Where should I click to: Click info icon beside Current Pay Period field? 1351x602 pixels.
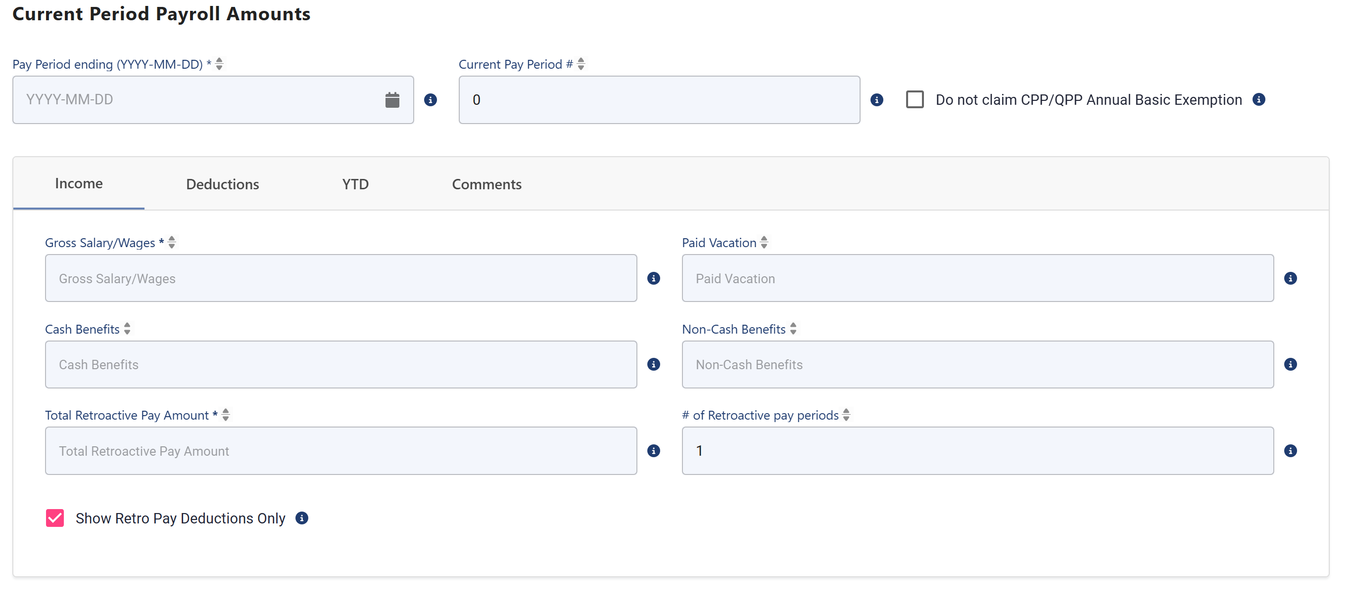click(876, 99)
